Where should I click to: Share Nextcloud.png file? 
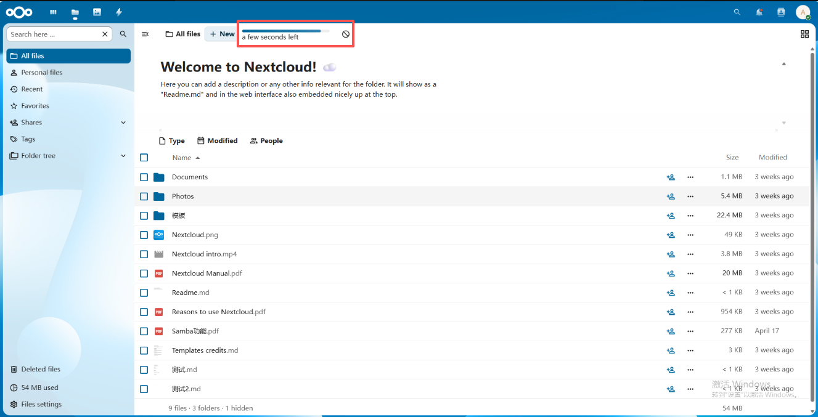tap(671, 235)
